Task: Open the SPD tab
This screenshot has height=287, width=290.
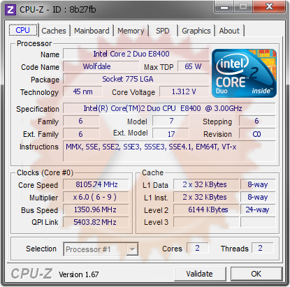Action: coord(163,31)
